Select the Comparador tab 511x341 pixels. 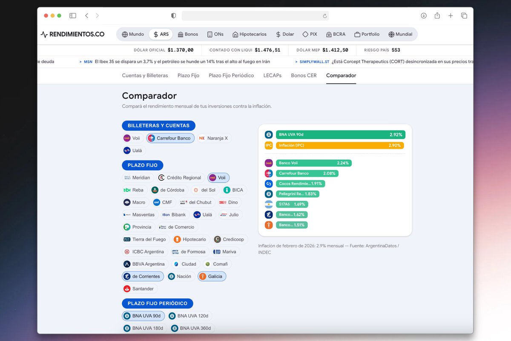[x=341, y=75]
